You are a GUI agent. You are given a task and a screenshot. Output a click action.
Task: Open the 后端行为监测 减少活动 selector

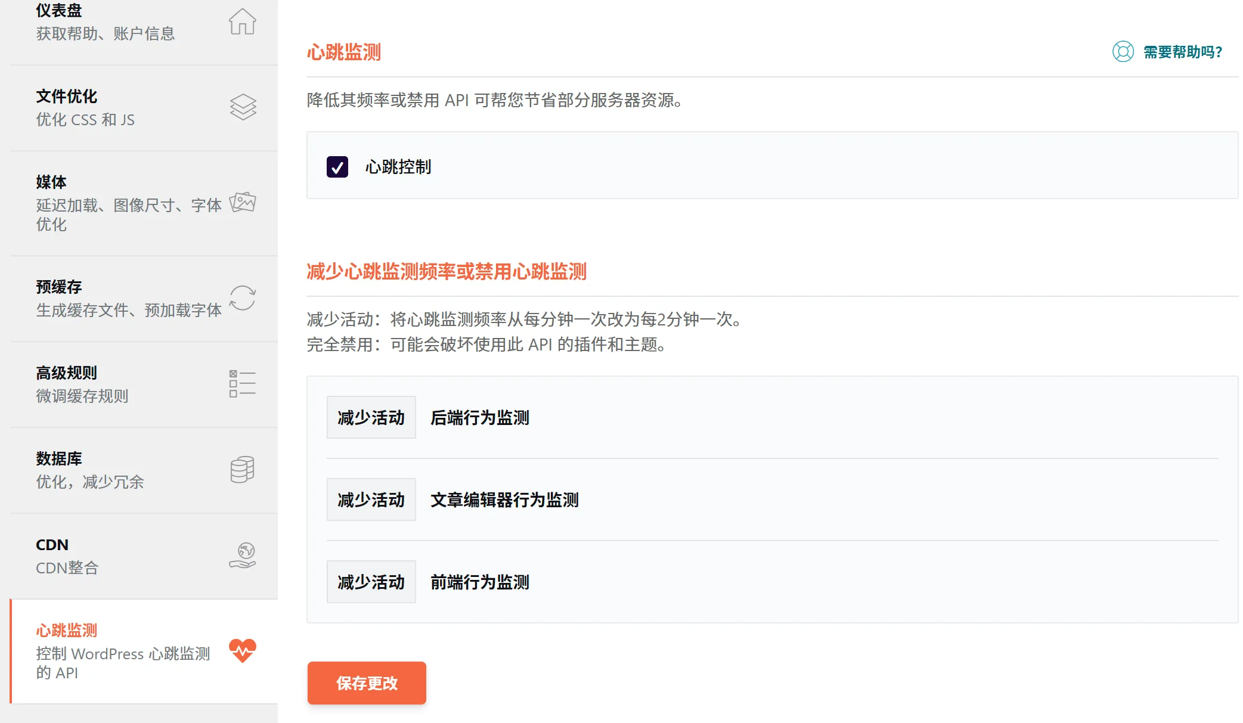(x=371, y=417)
